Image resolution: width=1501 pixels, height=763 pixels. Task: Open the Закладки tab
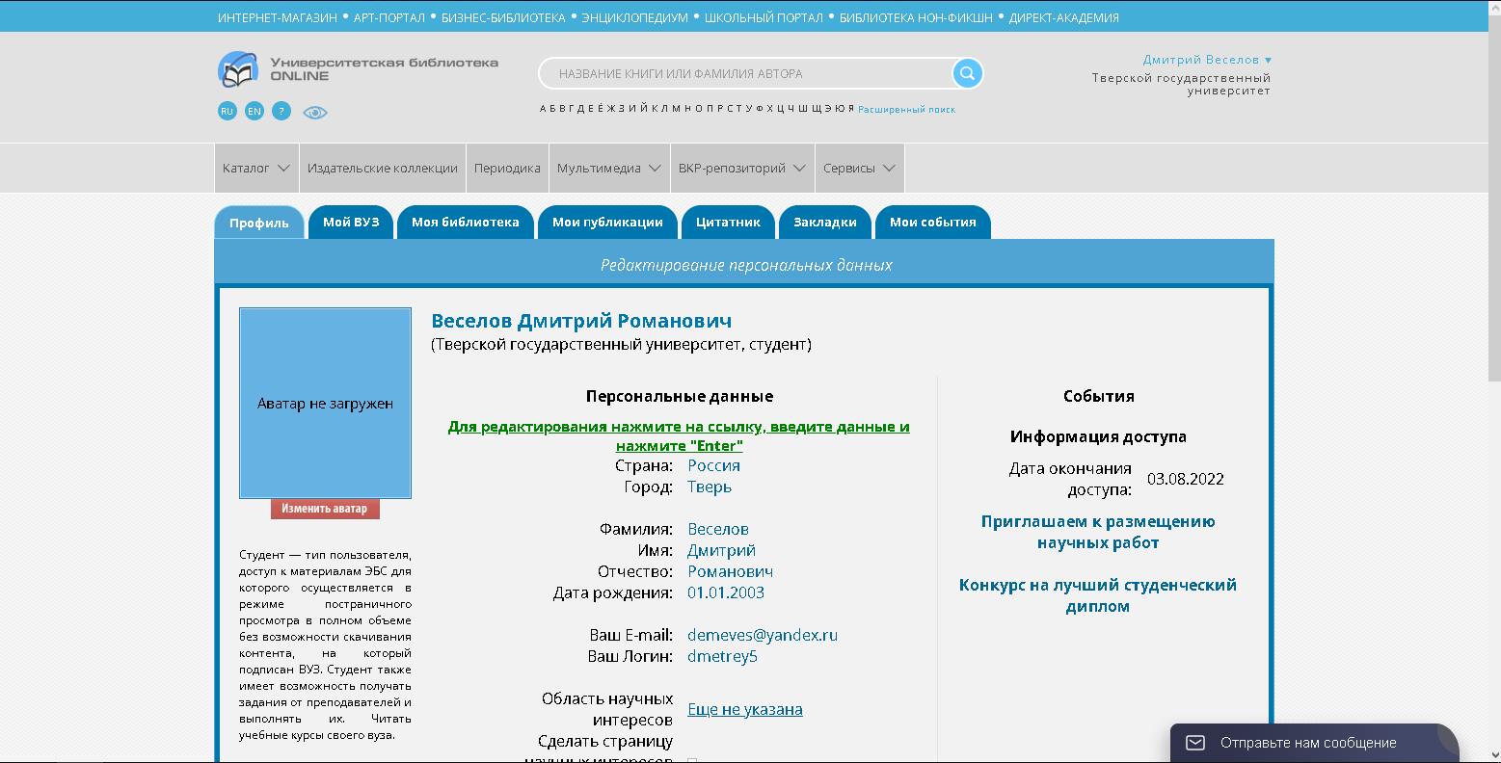824,223
